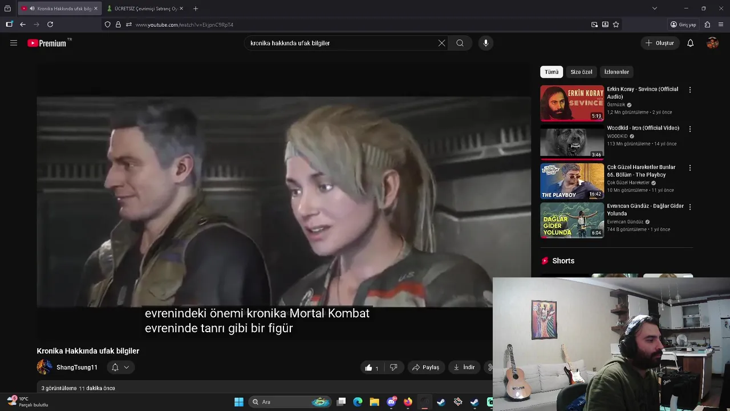Reload the page in Firefox
Viewport: 730px width, 411px height.
tap(50, 25)
